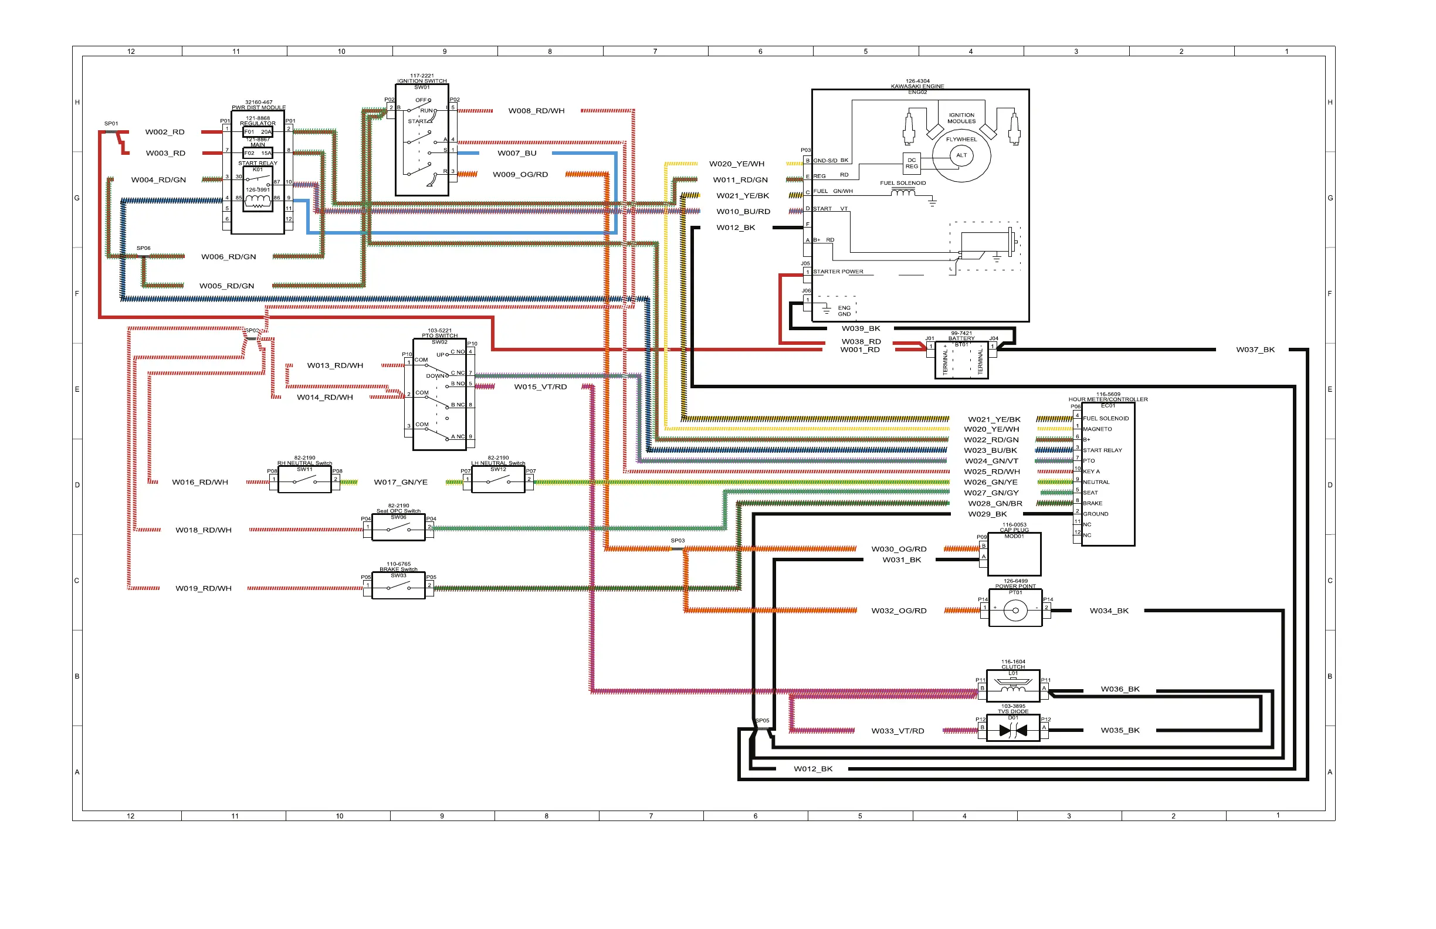Screen dimensions: 1436x929
Task: Click the W006_RD/GN wire label
Action: [229, 256]
